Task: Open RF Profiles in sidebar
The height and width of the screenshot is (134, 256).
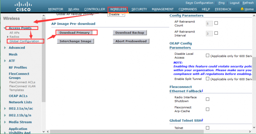Action: pos(18,68)
